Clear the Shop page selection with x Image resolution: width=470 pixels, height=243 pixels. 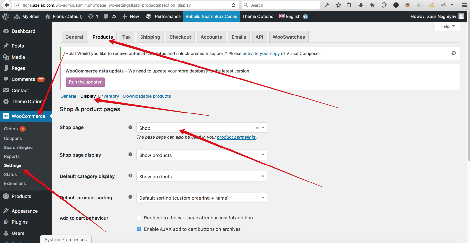257,128
